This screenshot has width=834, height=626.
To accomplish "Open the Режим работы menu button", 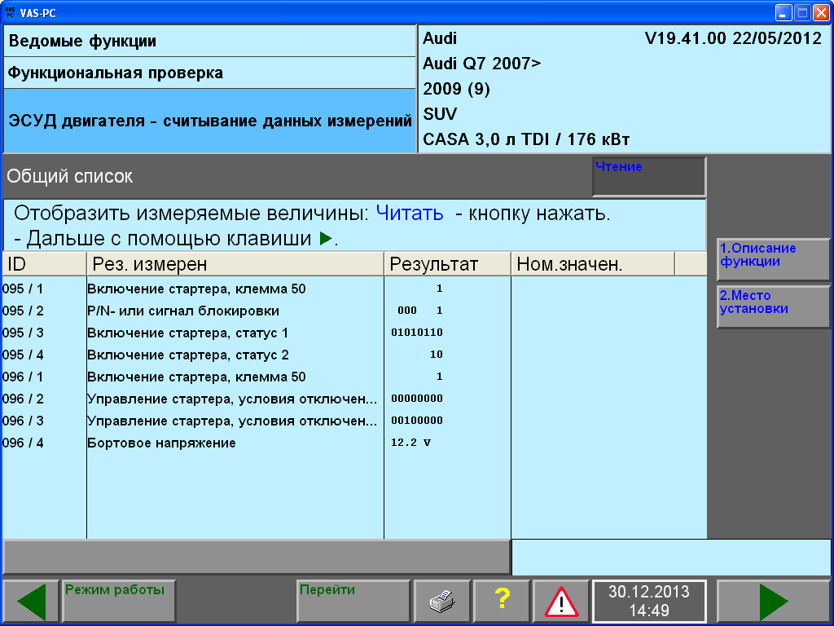I will (x=118, y=602).
